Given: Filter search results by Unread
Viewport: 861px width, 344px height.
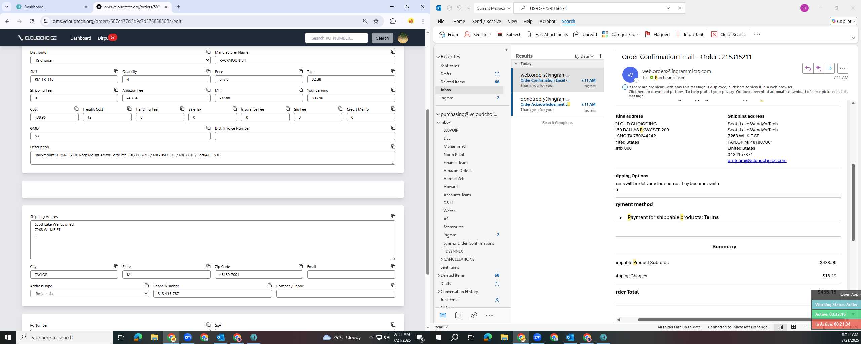Looking at the screenshot, I should coord(585,34).
